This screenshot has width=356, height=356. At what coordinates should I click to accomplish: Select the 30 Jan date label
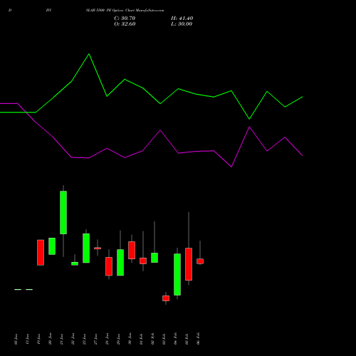coord(130,339)
